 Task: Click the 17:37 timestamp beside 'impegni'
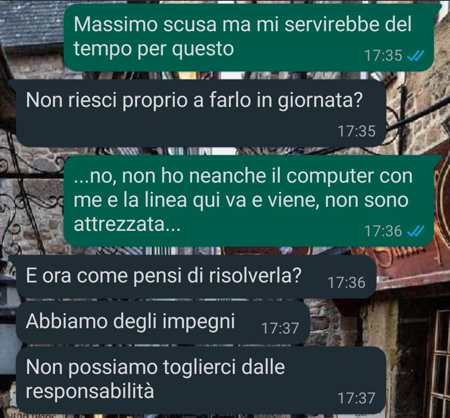[x=280, y=328]
